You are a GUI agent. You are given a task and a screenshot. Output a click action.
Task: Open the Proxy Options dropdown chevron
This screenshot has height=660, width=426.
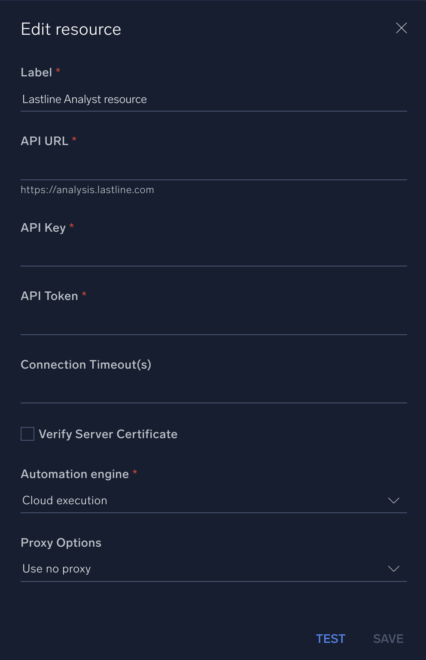pyautogui.click(x=393, y=569)
